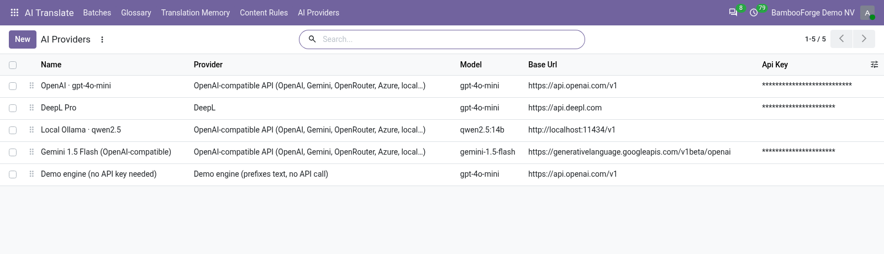Click the masked API key of Gemini row
The height and width of the screenshot is (254, 884).
tap(798, 151)
